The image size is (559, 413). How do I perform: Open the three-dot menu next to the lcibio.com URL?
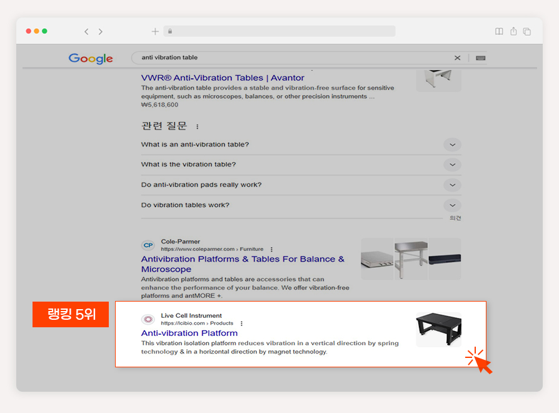click(x=242, y=324)
